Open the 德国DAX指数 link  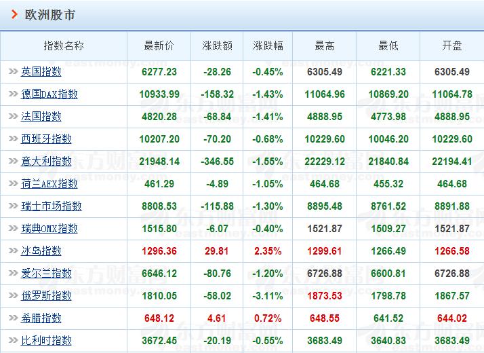point(49,94)
